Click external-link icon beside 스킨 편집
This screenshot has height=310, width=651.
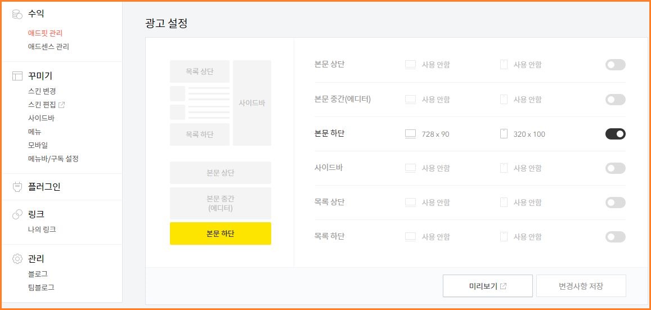click(61, 105)
